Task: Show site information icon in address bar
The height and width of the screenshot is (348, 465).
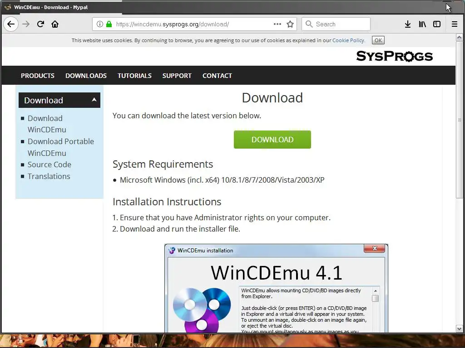Action: (x=100, y=24)
